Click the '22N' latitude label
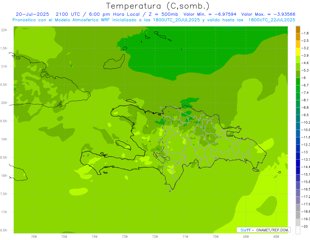The image size is (310, 240). coord(4,30)
